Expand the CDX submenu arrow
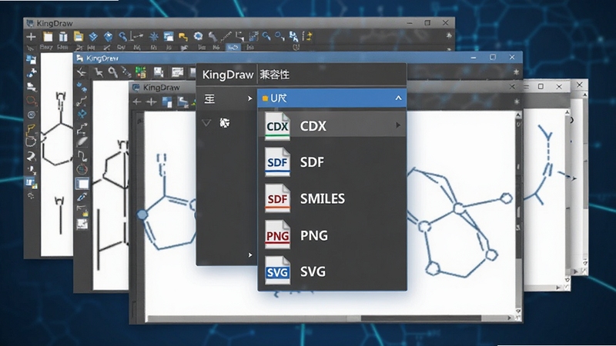The image size is (616, 346). click(398, 125)
